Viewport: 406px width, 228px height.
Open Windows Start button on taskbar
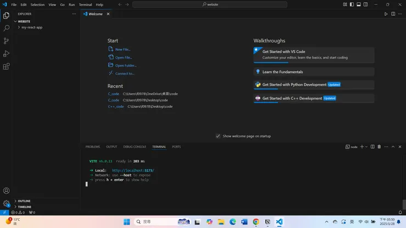(127, 222)
